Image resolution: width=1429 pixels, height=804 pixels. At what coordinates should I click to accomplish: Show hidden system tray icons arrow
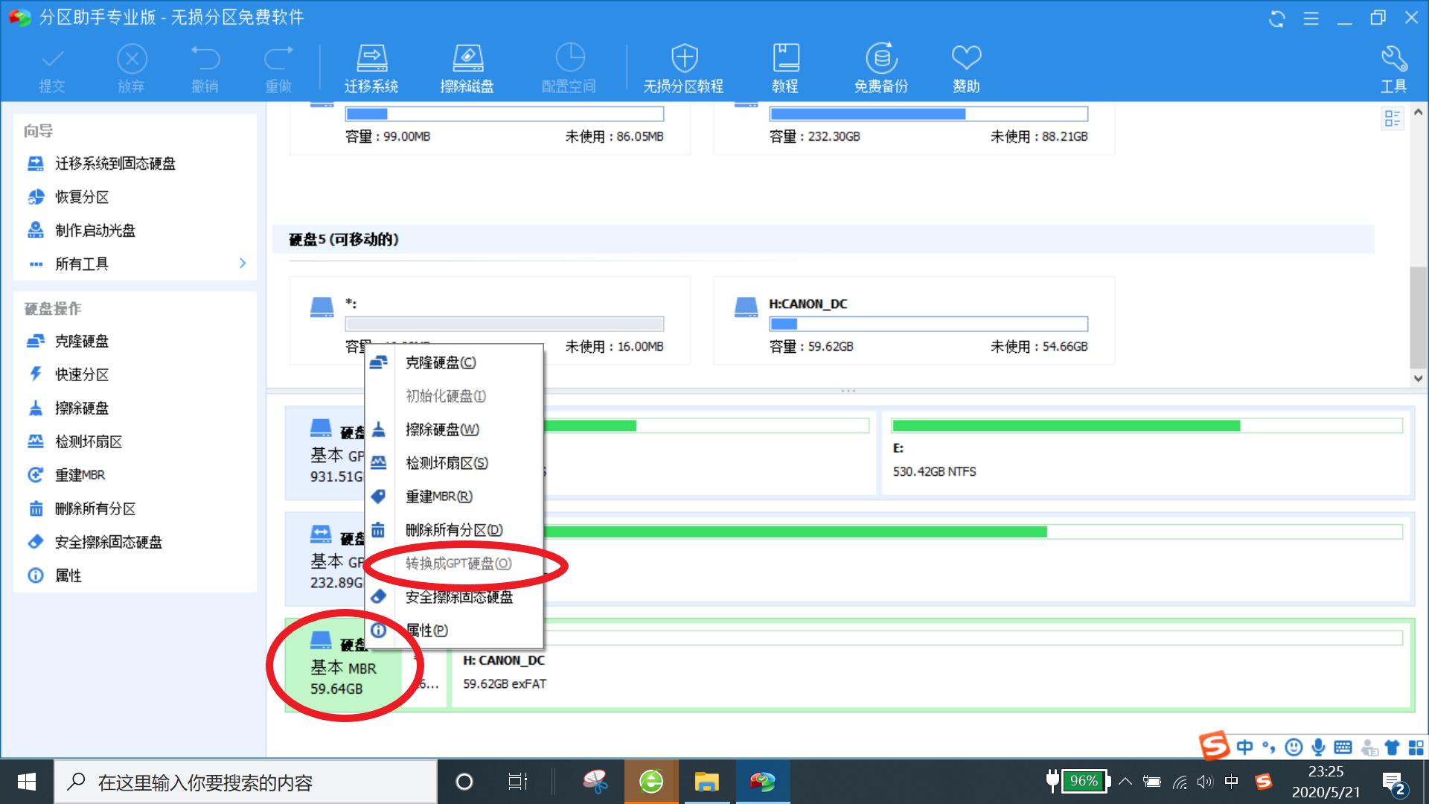pyautogui.click(x=1125, y=782)
